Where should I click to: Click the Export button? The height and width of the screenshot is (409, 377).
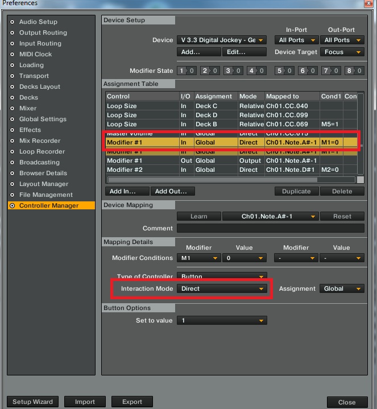point(132,402)
